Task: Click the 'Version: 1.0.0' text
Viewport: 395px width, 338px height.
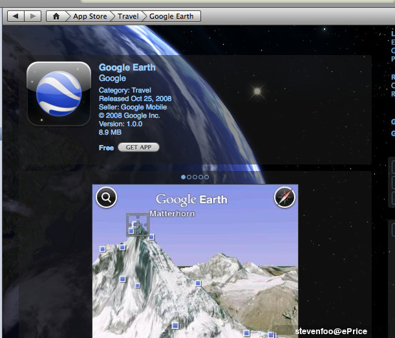Action: [120, 124]
